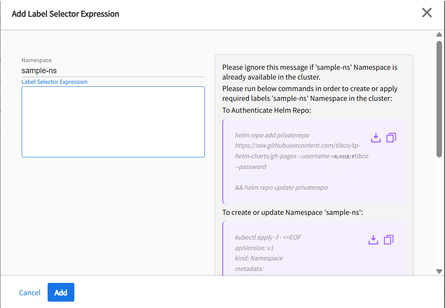Screen dimensions: 445x308
Task: Close the Add Label Selector Expression dialog
Action: tap(427, 13)
